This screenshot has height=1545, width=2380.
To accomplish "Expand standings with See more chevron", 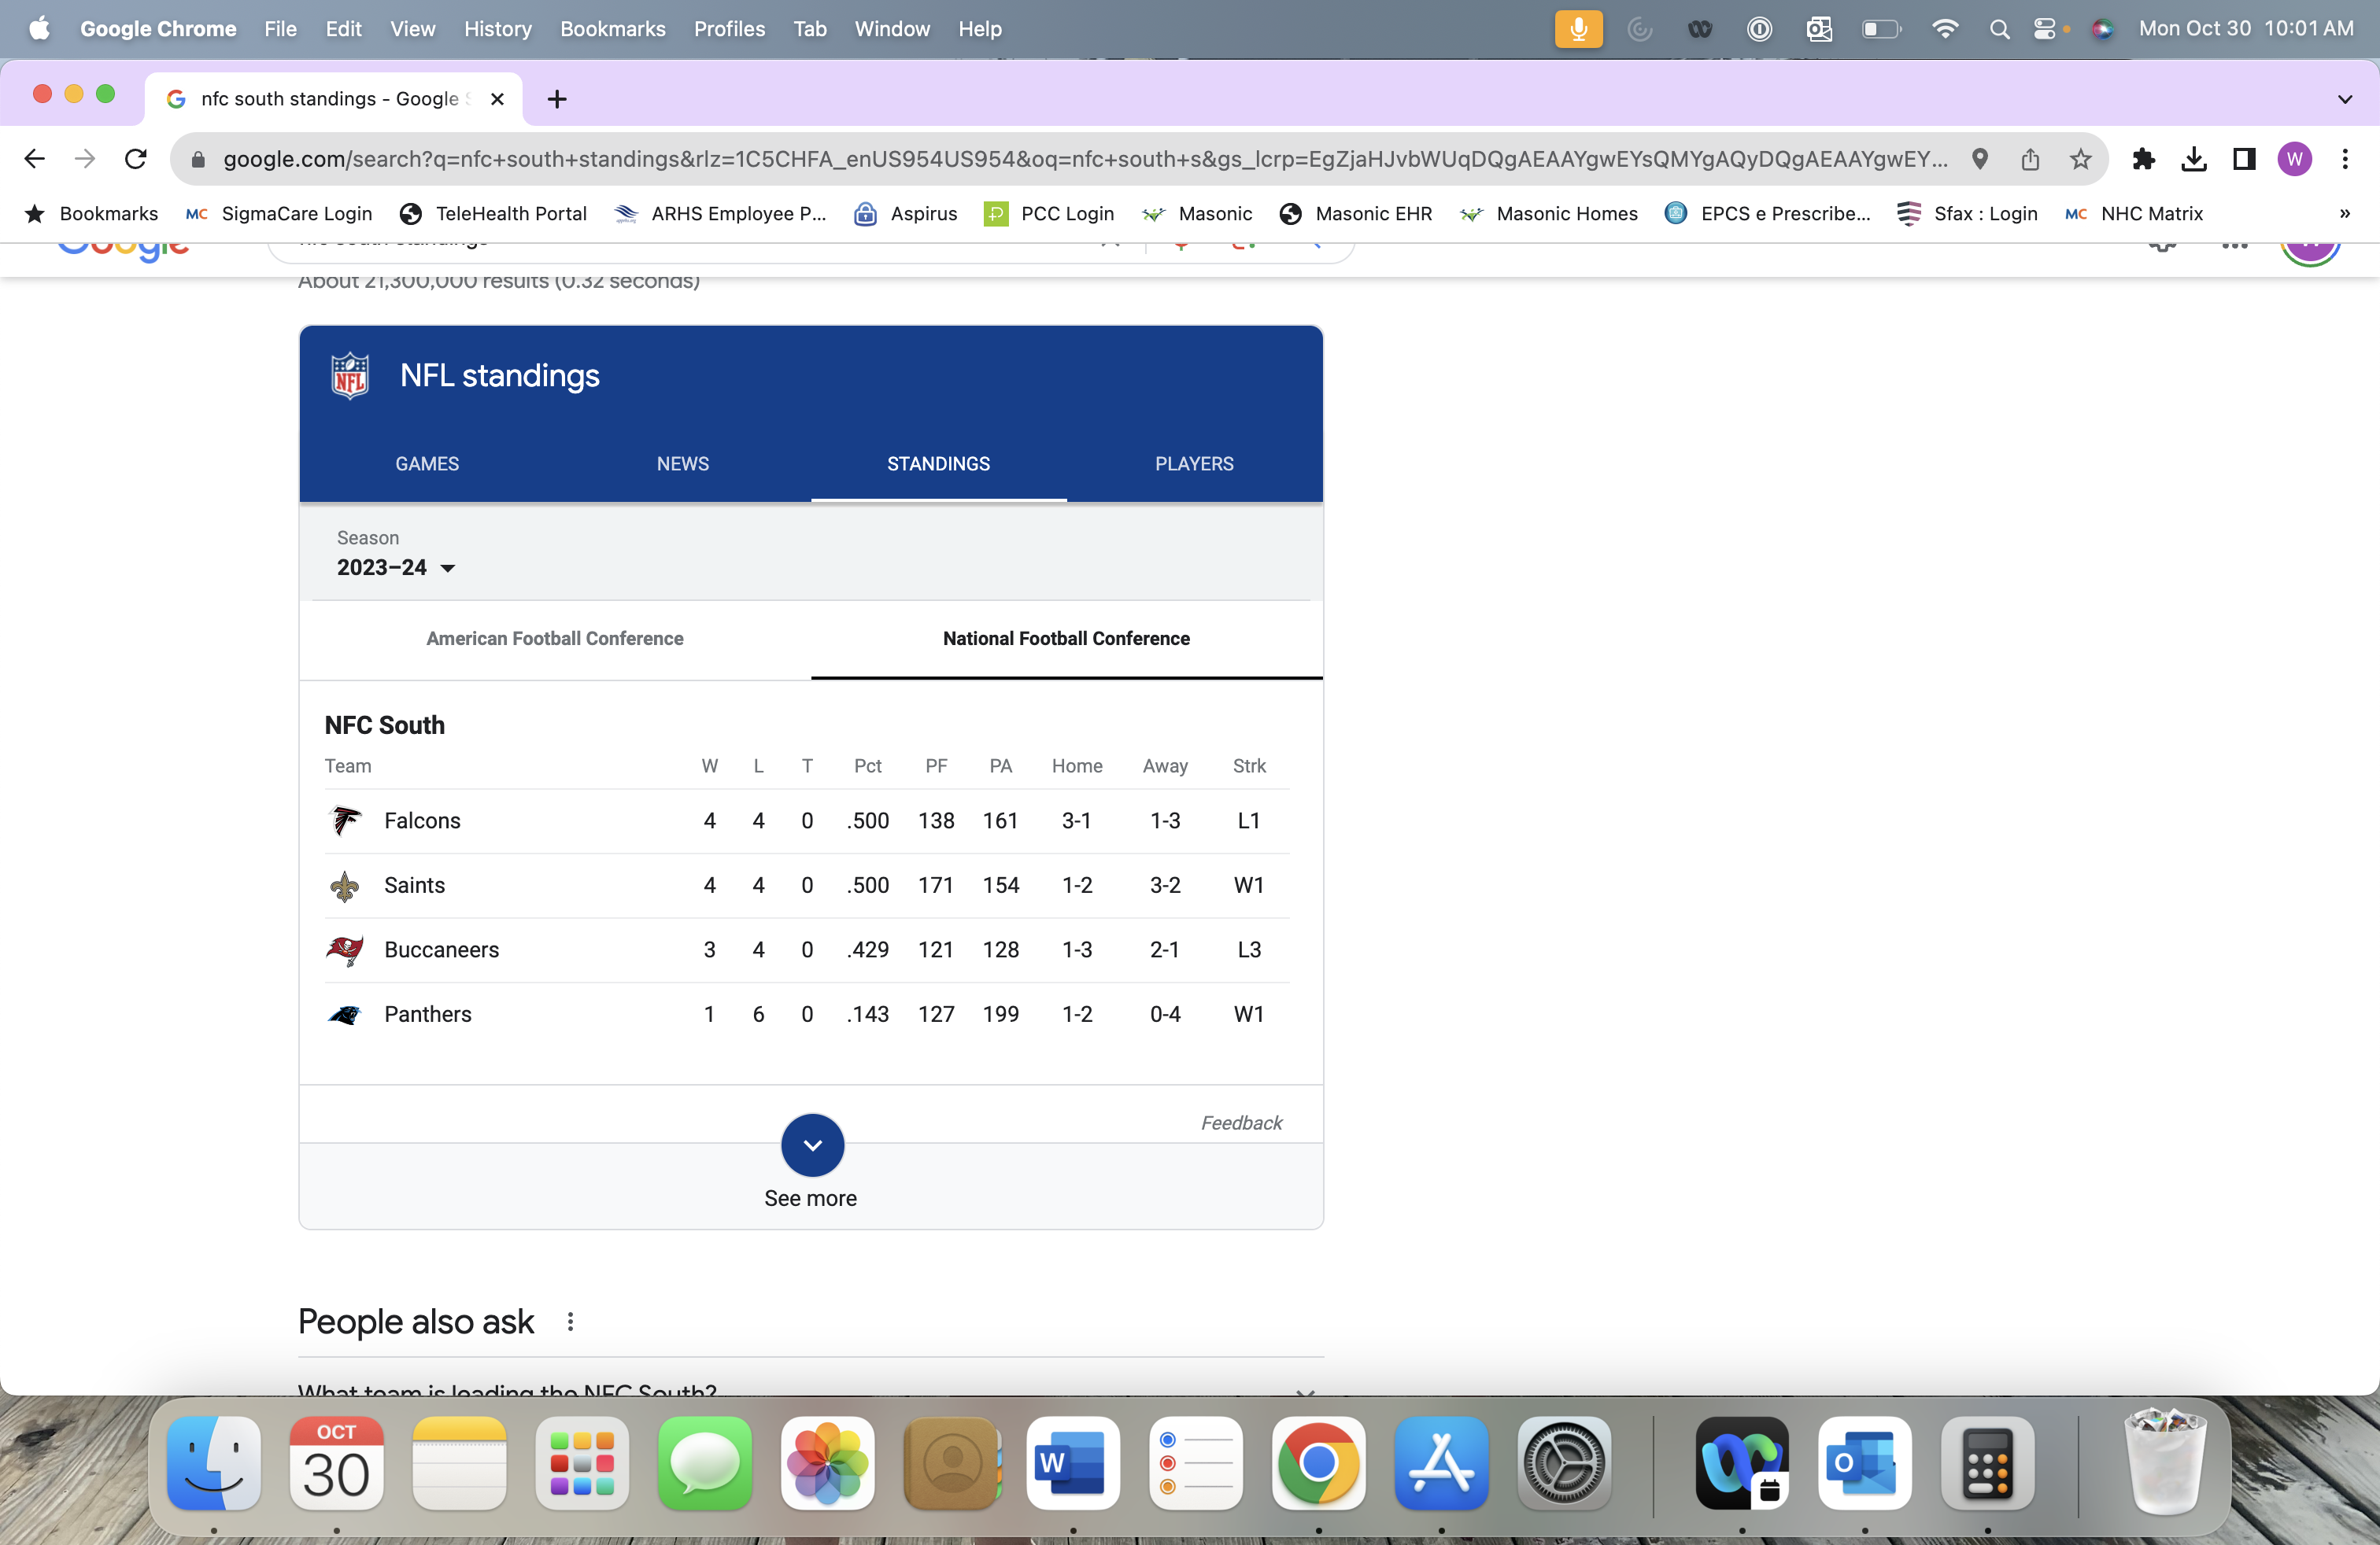I will 812,1145.
